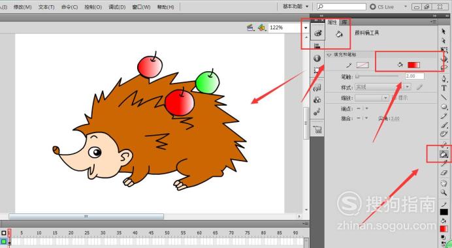The height and width of the screenshot is (248, 452).
Task: Select the Pen tool
Action: tap(444, 78)
